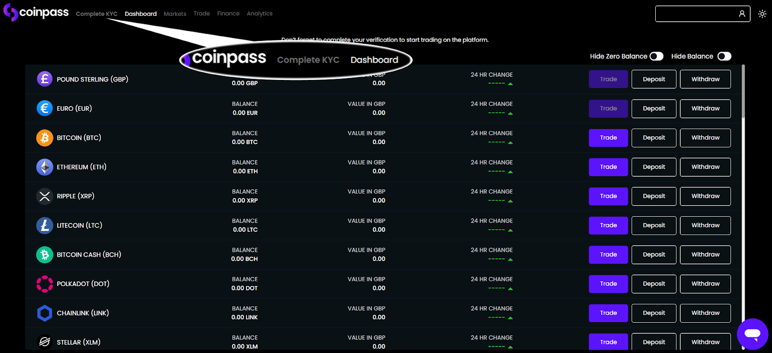Screen dimensions: 772x353
Task: Click the Ripple (XRP) coin icon
Action: 44,196
